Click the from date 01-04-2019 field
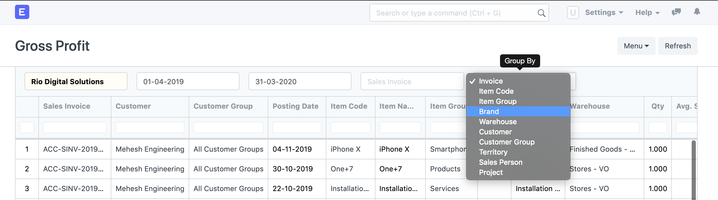 coord(188,81)
